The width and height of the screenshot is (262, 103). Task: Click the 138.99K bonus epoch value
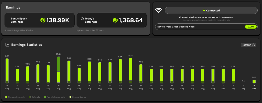click(58, 20)
